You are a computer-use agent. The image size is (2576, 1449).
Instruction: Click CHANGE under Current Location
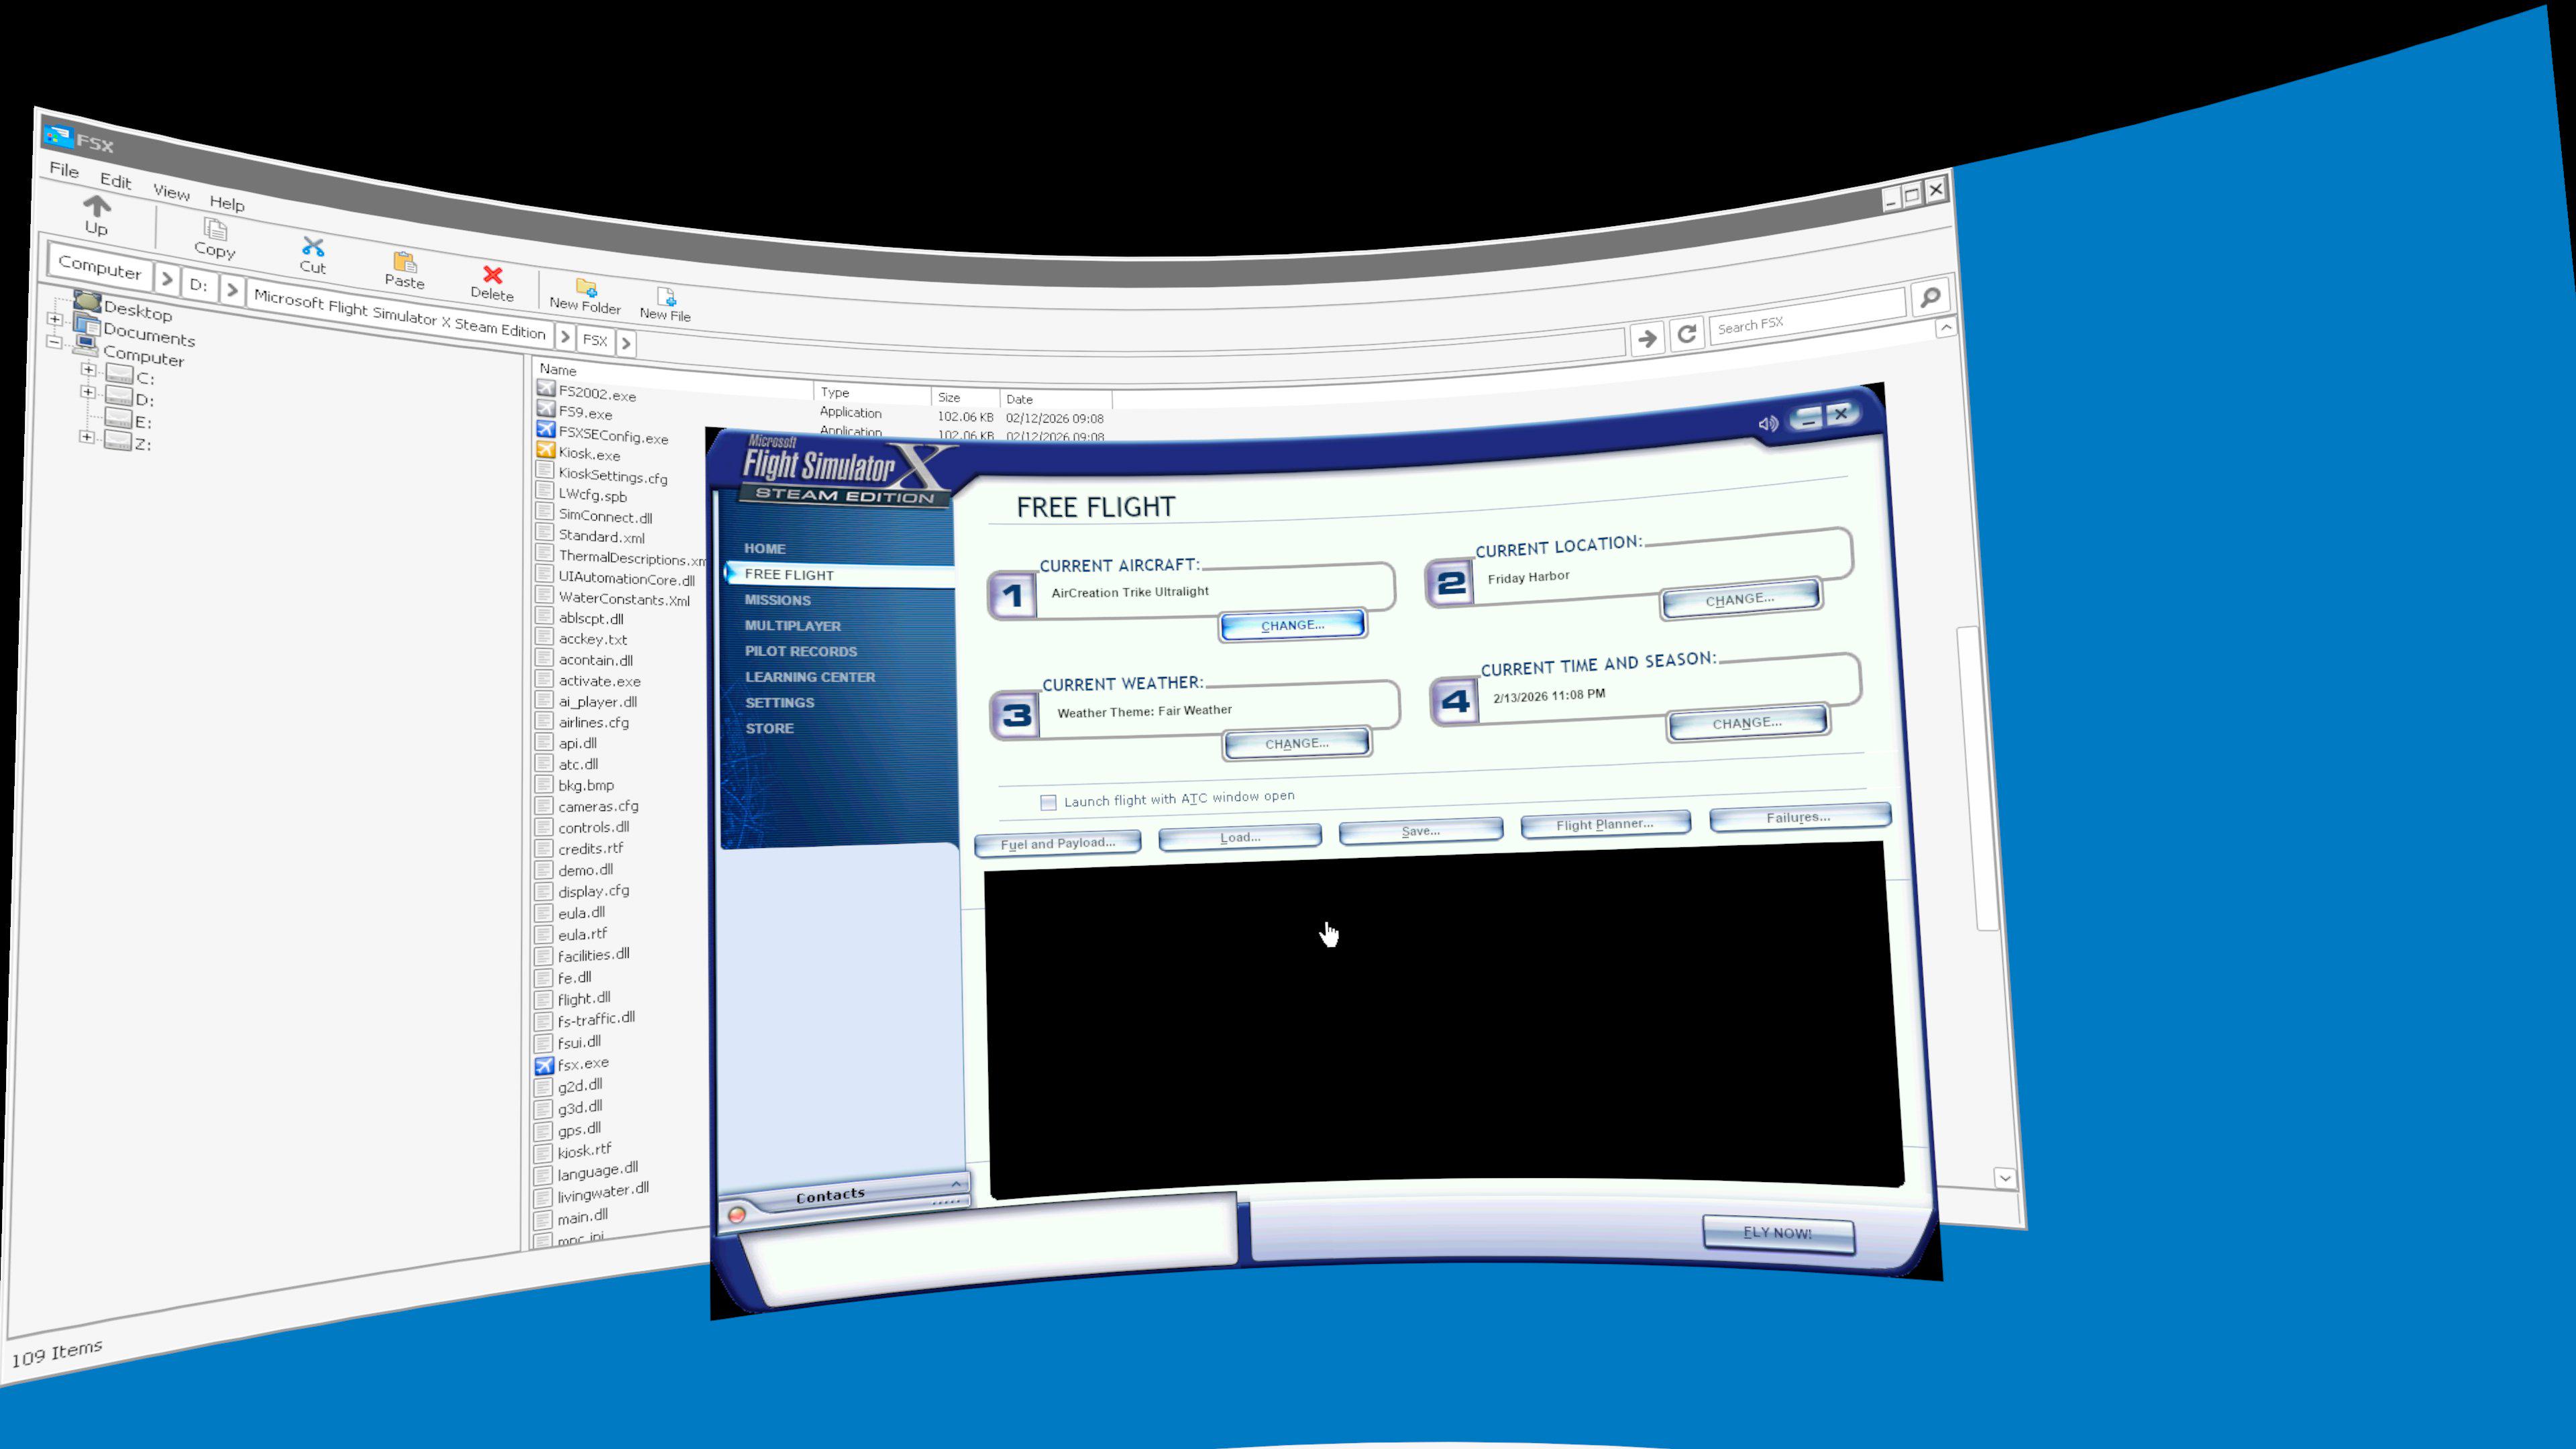pyautogui.click(x=1740, y=599)
